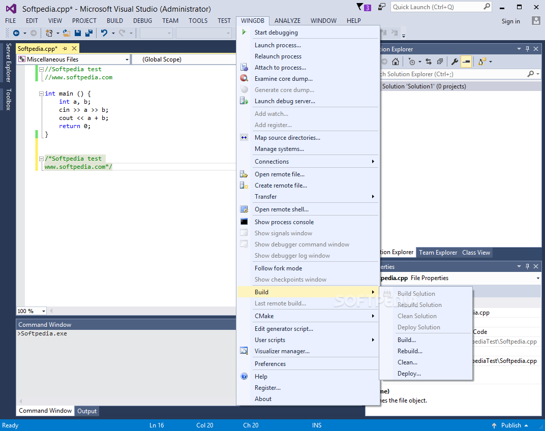Click the account avatar icon near Sign in
The height and width of the screenshot is (431, 545).
coord(536,21)
